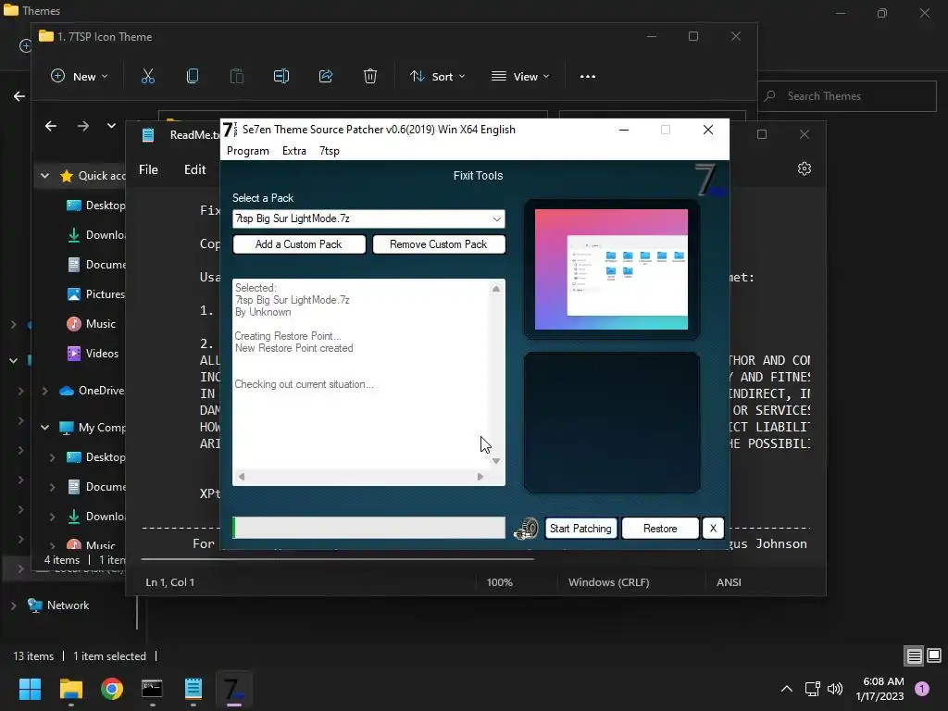Image resolution: width=948 pixels, height=711 pixels.
Task: Click the network icon in system tray
Action: (x=812, y=689)
